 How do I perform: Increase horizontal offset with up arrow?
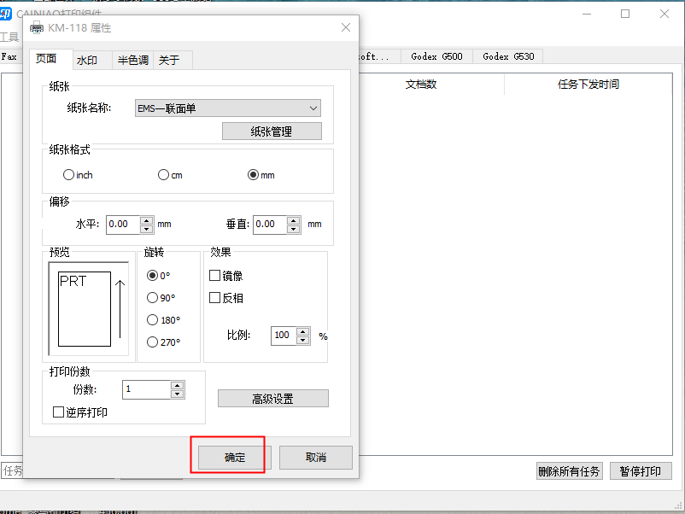[146, 219]
